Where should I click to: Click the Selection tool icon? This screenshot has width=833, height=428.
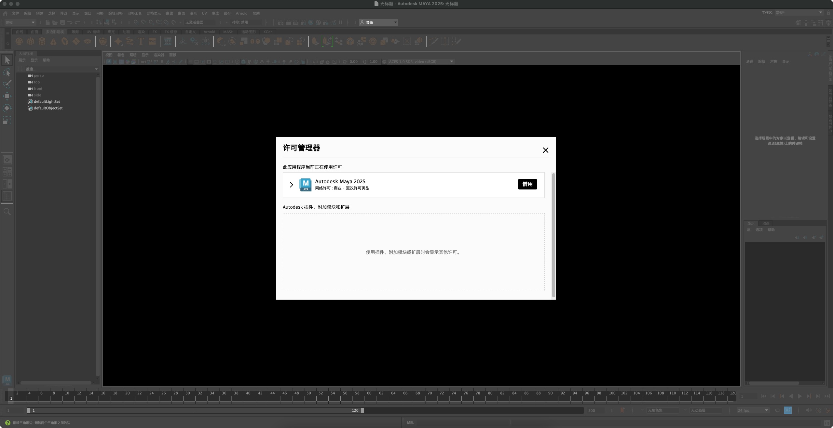[x=8, y=59]
